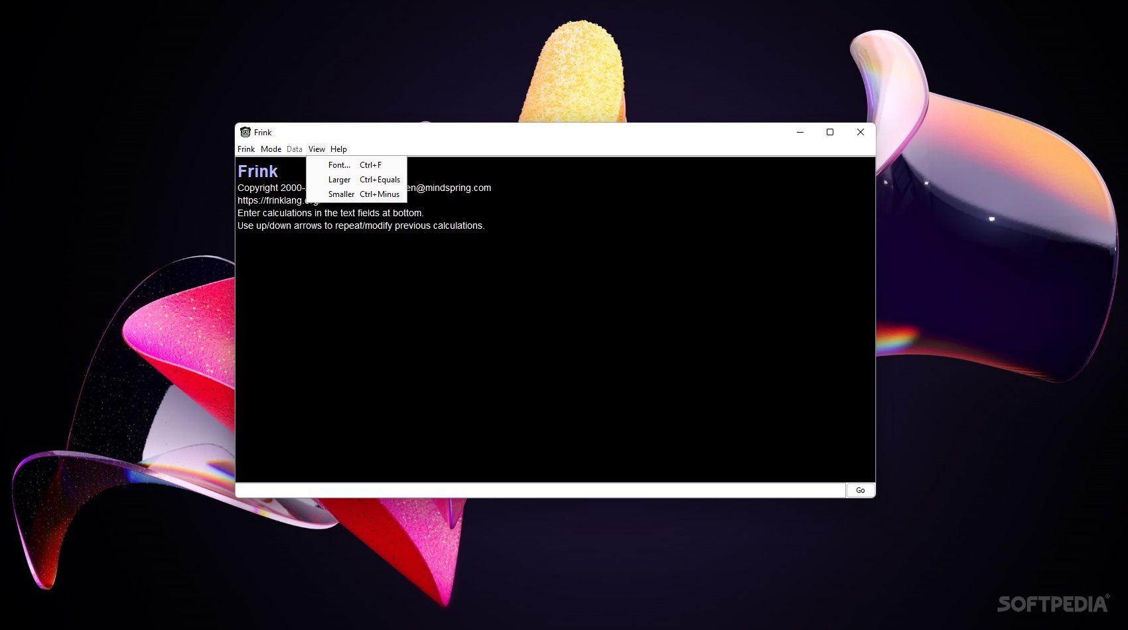Screen dimensions: 1128x630
Task: Click the Go button
Action: [860, 490]
